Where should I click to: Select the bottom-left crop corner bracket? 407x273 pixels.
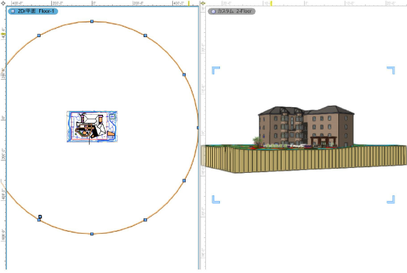[216, 199]
